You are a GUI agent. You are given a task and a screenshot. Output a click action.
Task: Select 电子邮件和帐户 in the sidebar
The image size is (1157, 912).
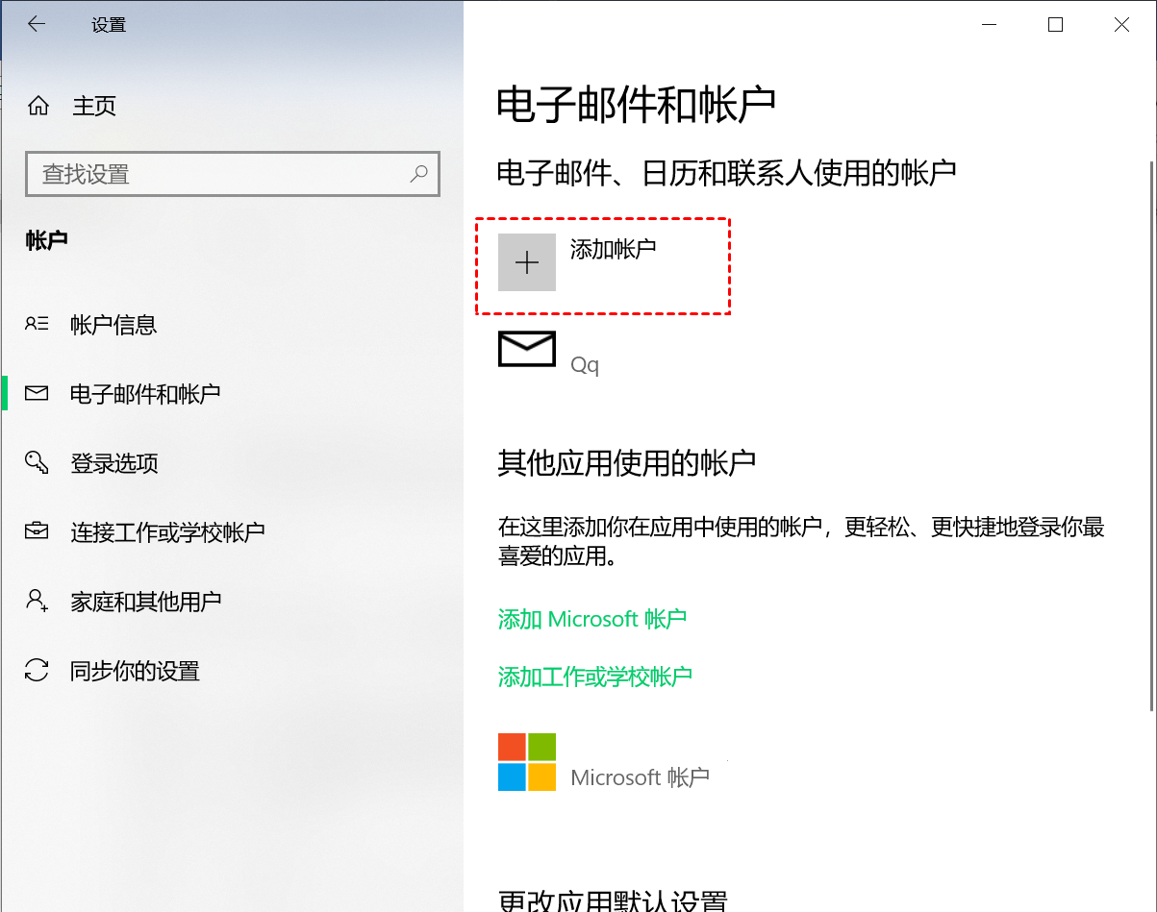(x=145, y=394)
